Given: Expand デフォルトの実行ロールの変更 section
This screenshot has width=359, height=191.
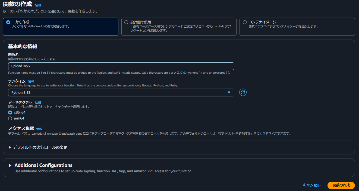Looking at the screenshot, I should (x=38, y=147).
